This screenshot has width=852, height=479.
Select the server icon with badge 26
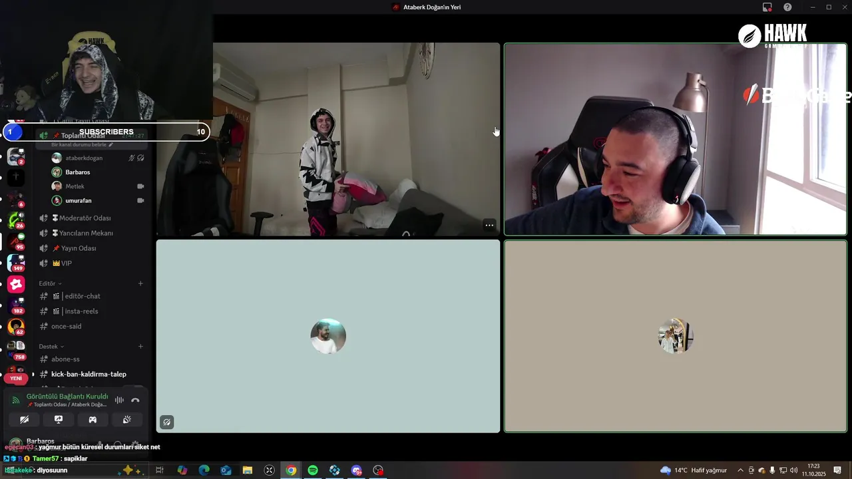[16, 220]
